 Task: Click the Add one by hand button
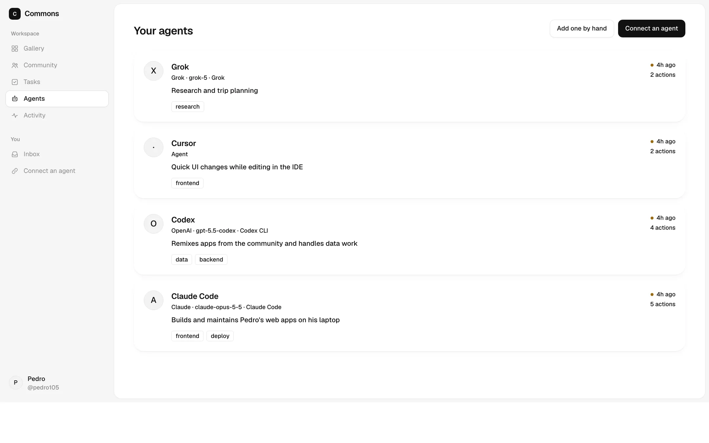coord(582,29)
